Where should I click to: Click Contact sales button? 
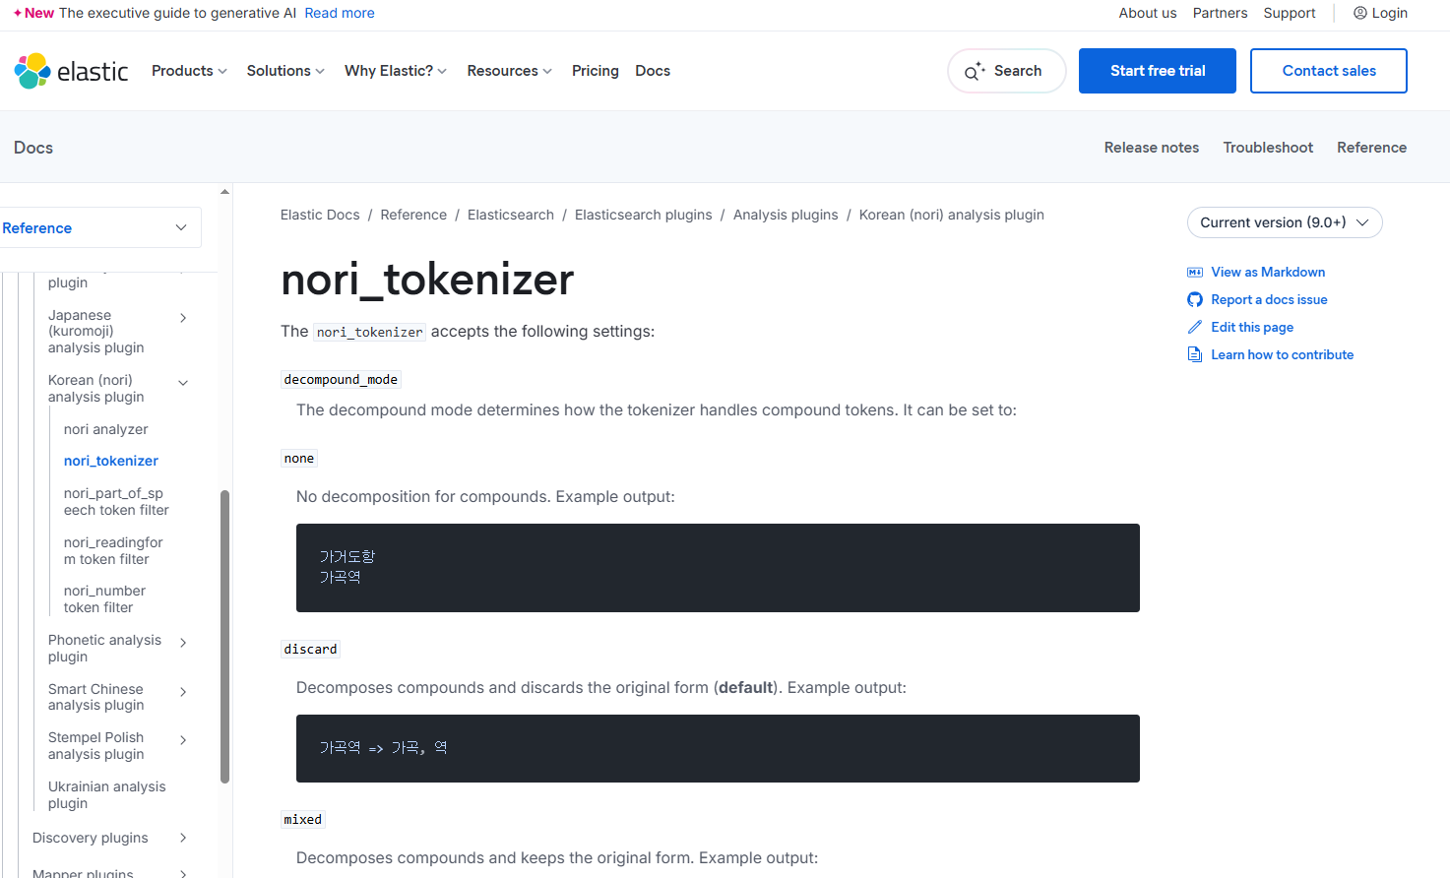pos(1329,71)
